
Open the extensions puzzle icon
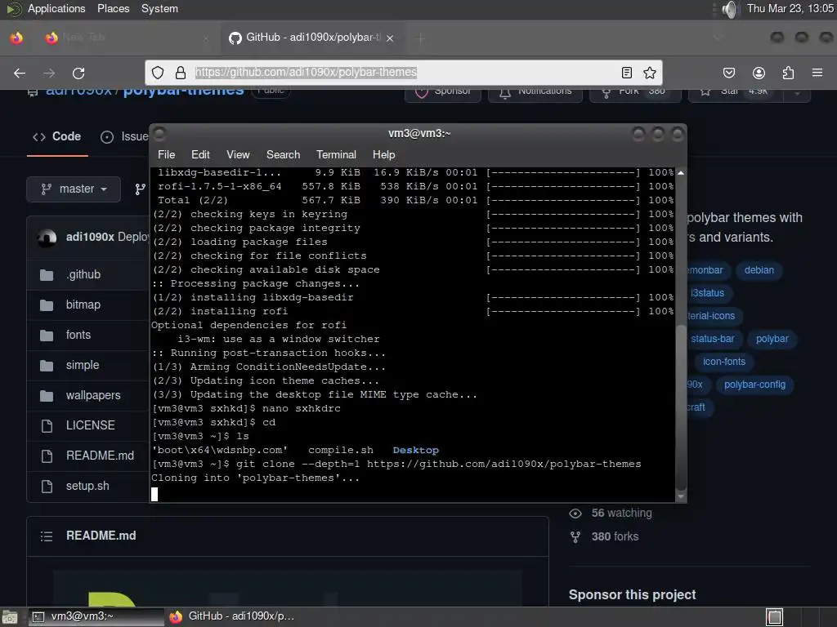point(788,73)
